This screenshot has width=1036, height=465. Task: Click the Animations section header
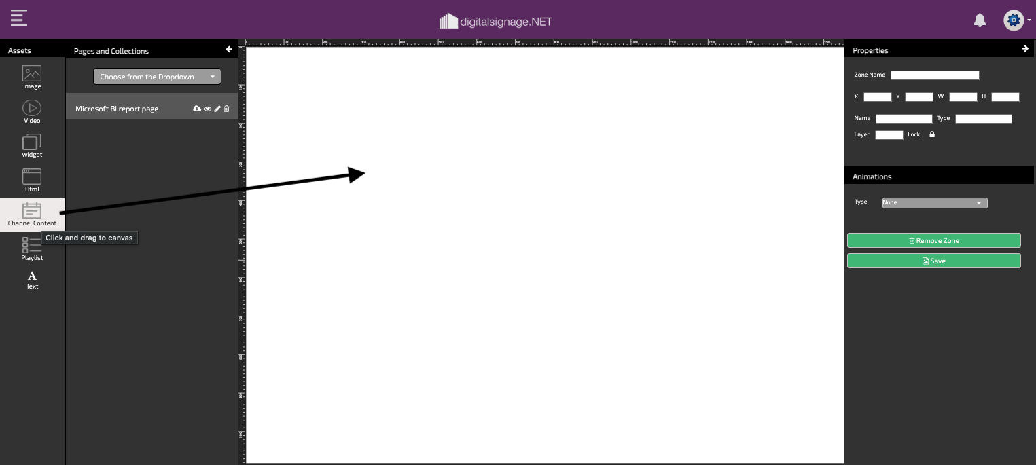click(872, 176)
